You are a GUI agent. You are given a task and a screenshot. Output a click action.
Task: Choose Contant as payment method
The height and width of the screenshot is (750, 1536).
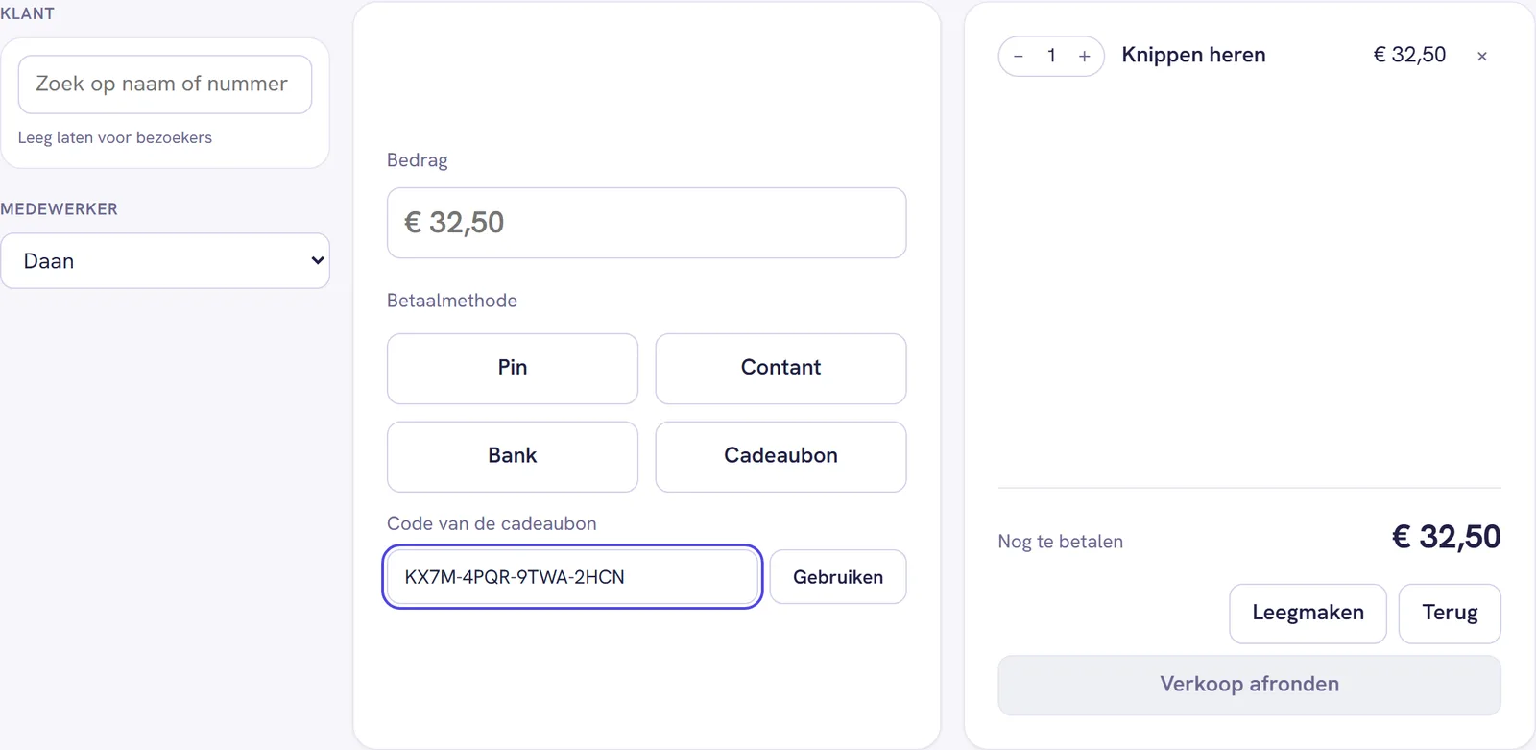pyautogui.click(x=780, y=369)
